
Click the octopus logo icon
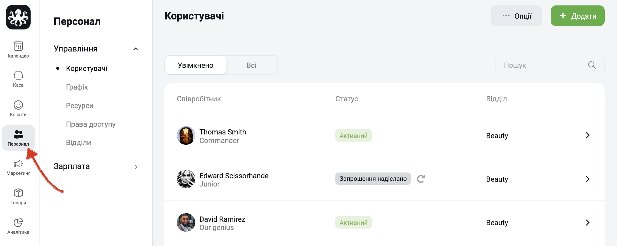point(18,17)
